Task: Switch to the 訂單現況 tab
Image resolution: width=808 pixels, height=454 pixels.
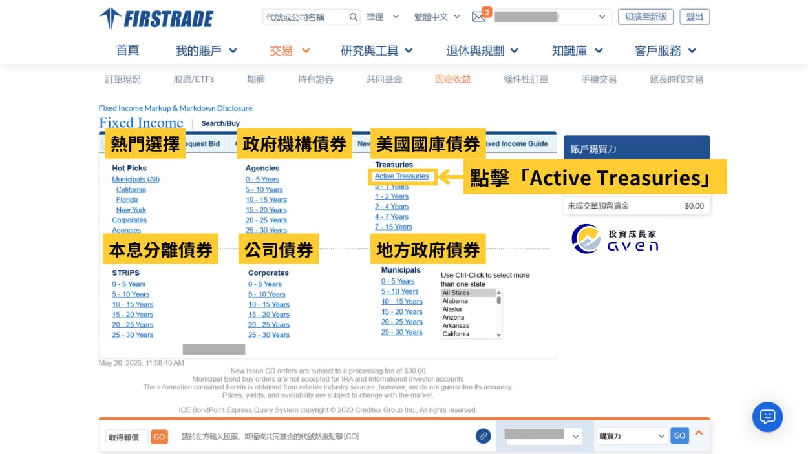Action: 123,79
